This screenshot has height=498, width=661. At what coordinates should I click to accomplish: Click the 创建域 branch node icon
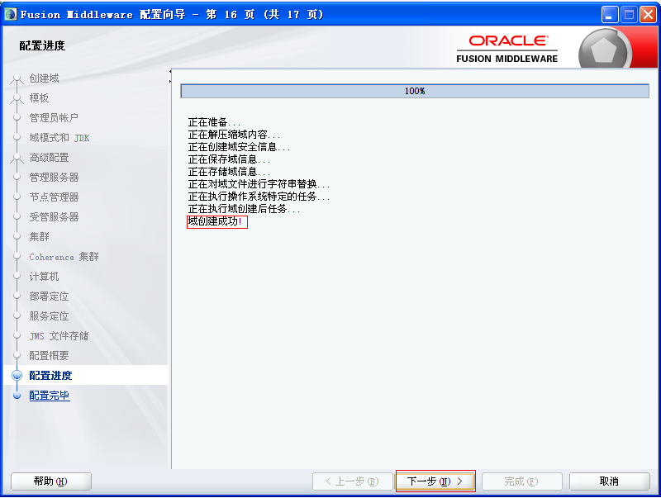click(x=17, y=78)
